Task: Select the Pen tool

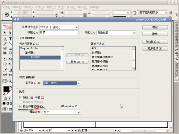Action: pos(5,39)
